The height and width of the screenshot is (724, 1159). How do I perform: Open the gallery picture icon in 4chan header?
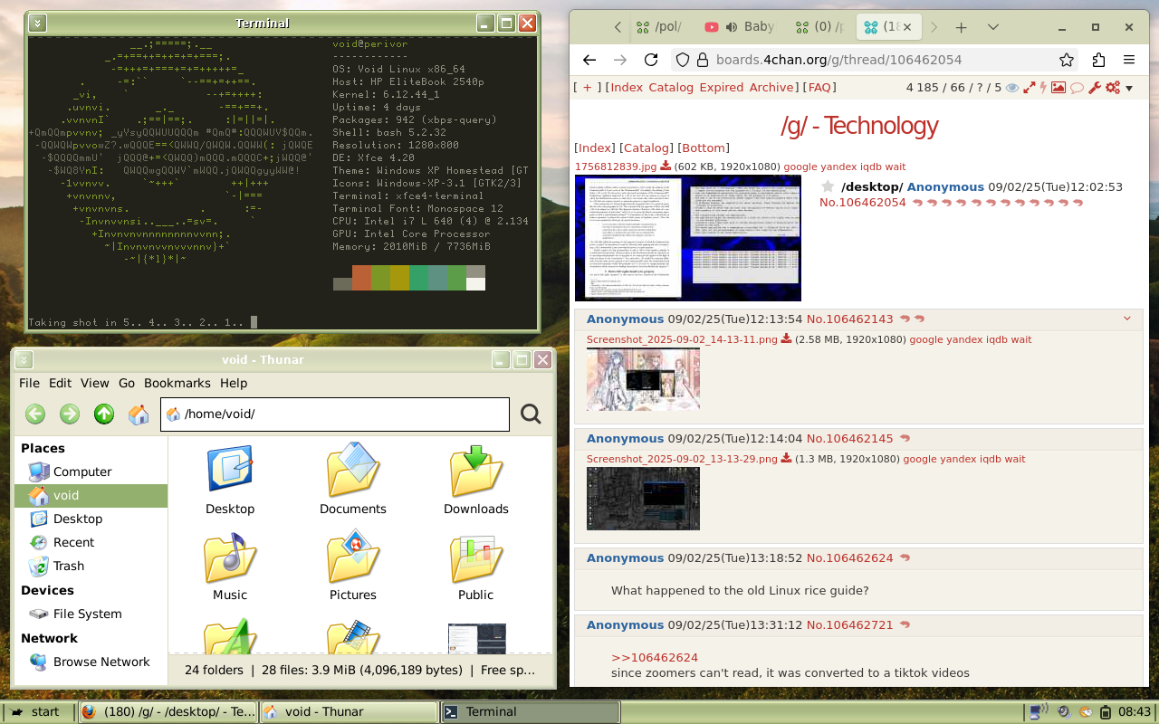[x=1058, y=88]
